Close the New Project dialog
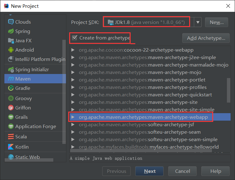Screen dimensions: 235x180 (x=228, y=6)
